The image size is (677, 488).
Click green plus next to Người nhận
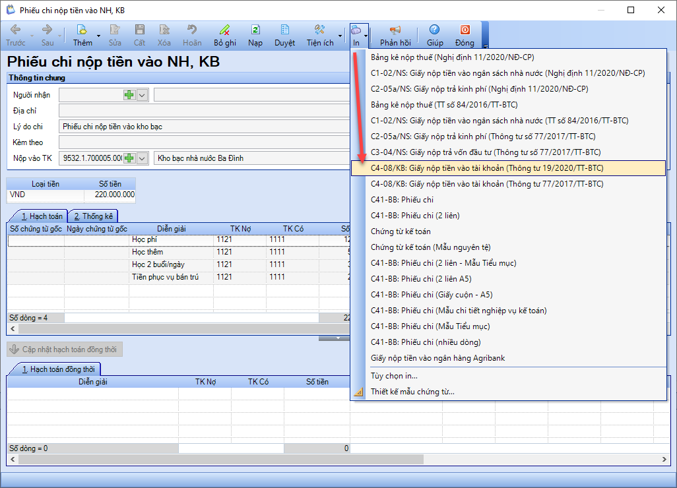coord(129,95)
